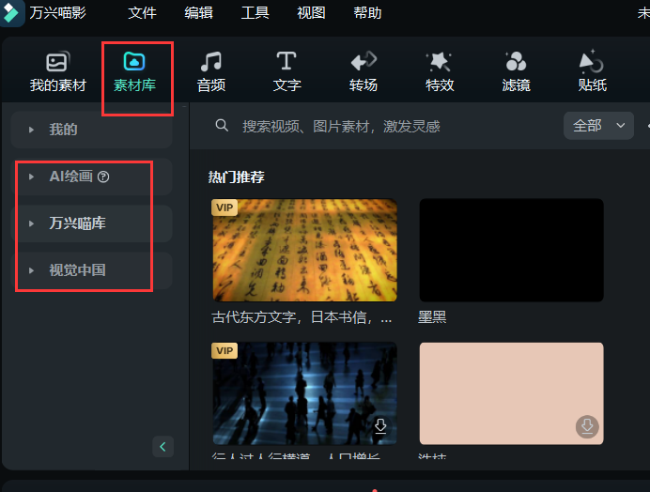Select the 素材库 stock library tab
Screen dimensions: 650x492
click(x=134, y=71)
